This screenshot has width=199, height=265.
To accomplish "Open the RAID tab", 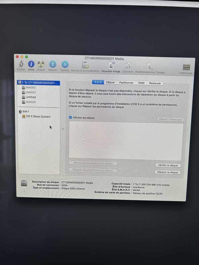I will pyautogui.click(x=141, y=83).
